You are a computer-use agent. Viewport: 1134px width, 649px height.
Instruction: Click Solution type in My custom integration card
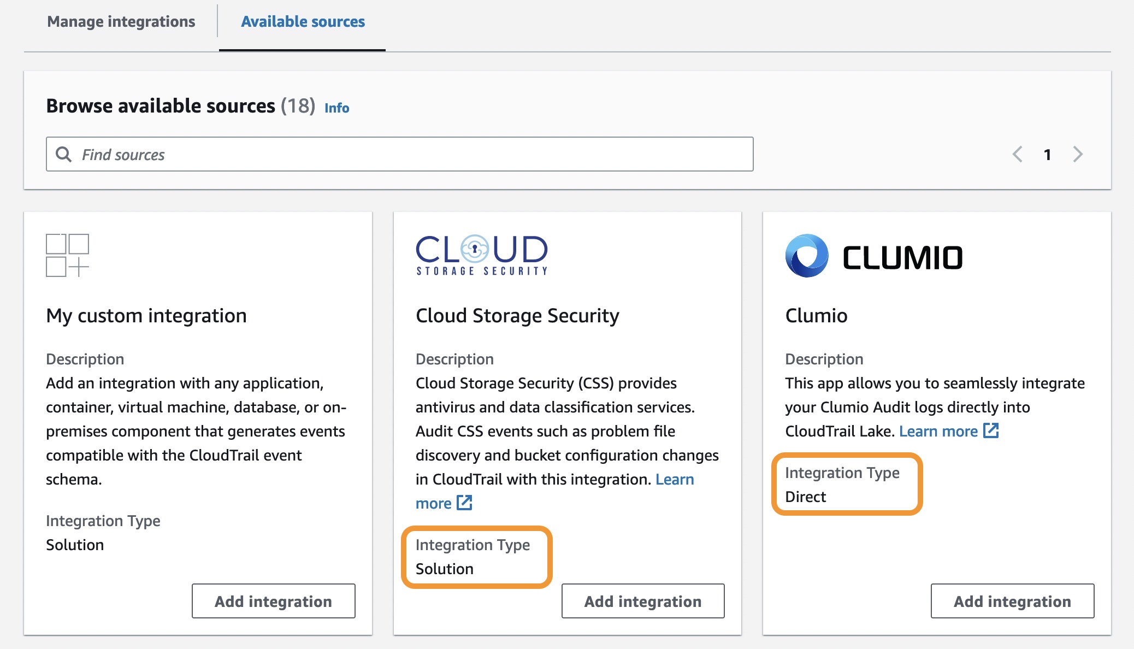coord(75,545)
